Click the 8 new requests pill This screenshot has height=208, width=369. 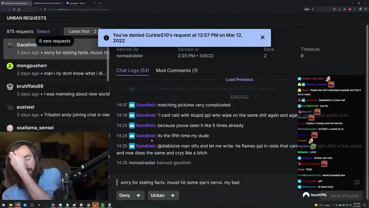pyautogui.click(x=55, y=41)
